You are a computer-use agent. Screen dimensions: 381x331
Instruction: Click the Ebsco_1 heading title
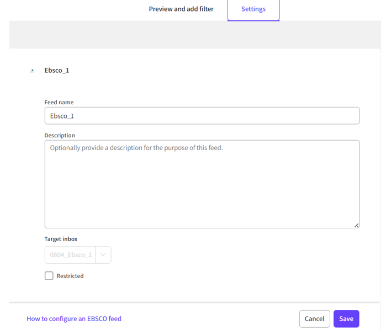[x=57, y=71]
